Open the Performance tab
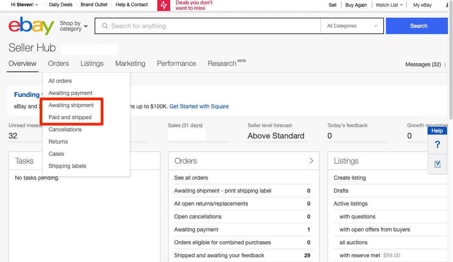The image size is (453, 262). (x=176, y=64)
